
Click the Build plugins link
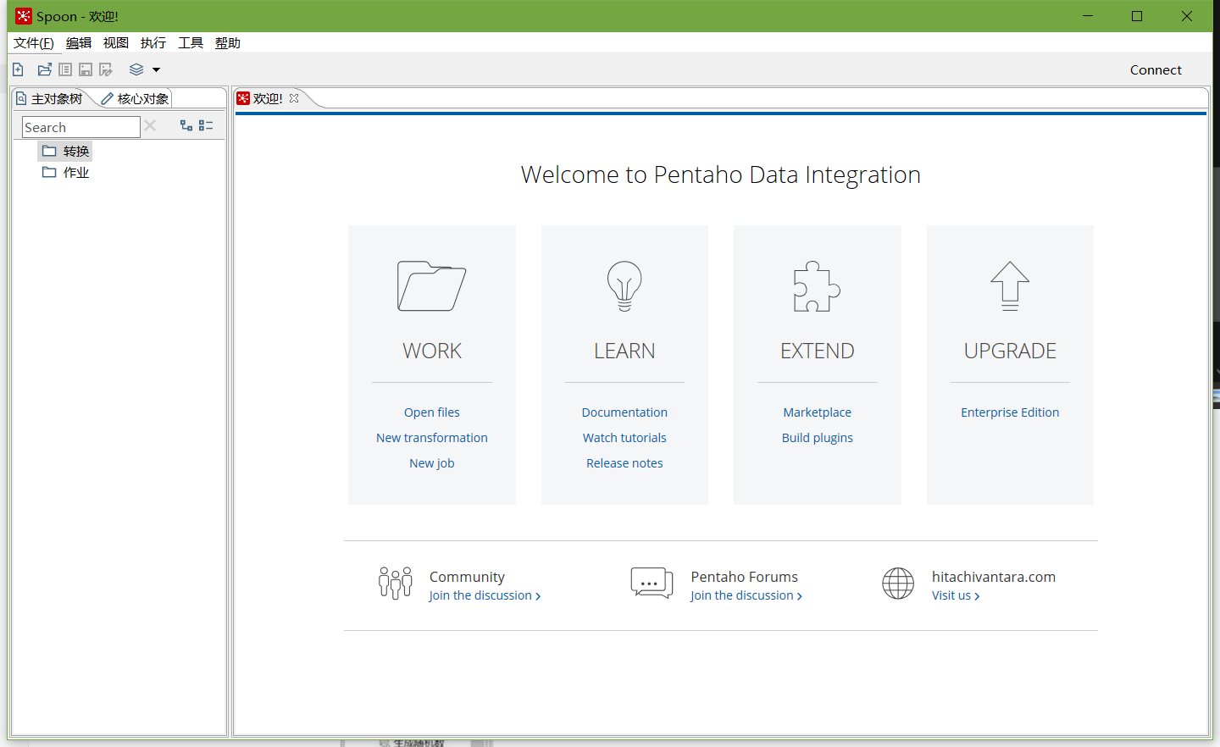[x=818, y=438]
